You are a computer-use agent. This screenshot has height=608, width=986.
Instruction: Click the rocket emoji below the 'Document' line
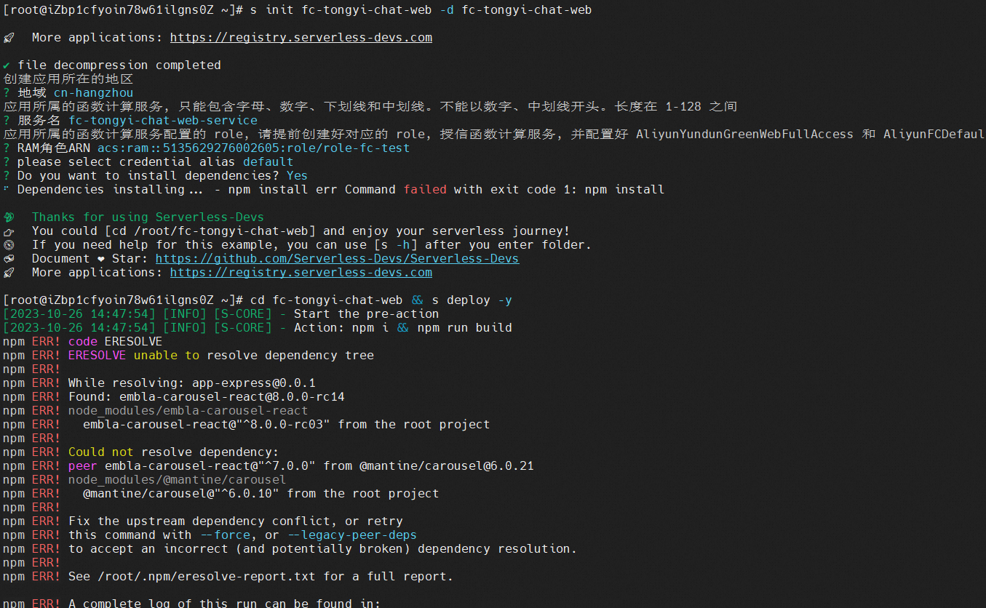tap(9, 272)
